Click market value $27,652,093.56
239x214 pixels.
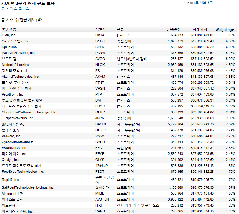tap(202, 154)
